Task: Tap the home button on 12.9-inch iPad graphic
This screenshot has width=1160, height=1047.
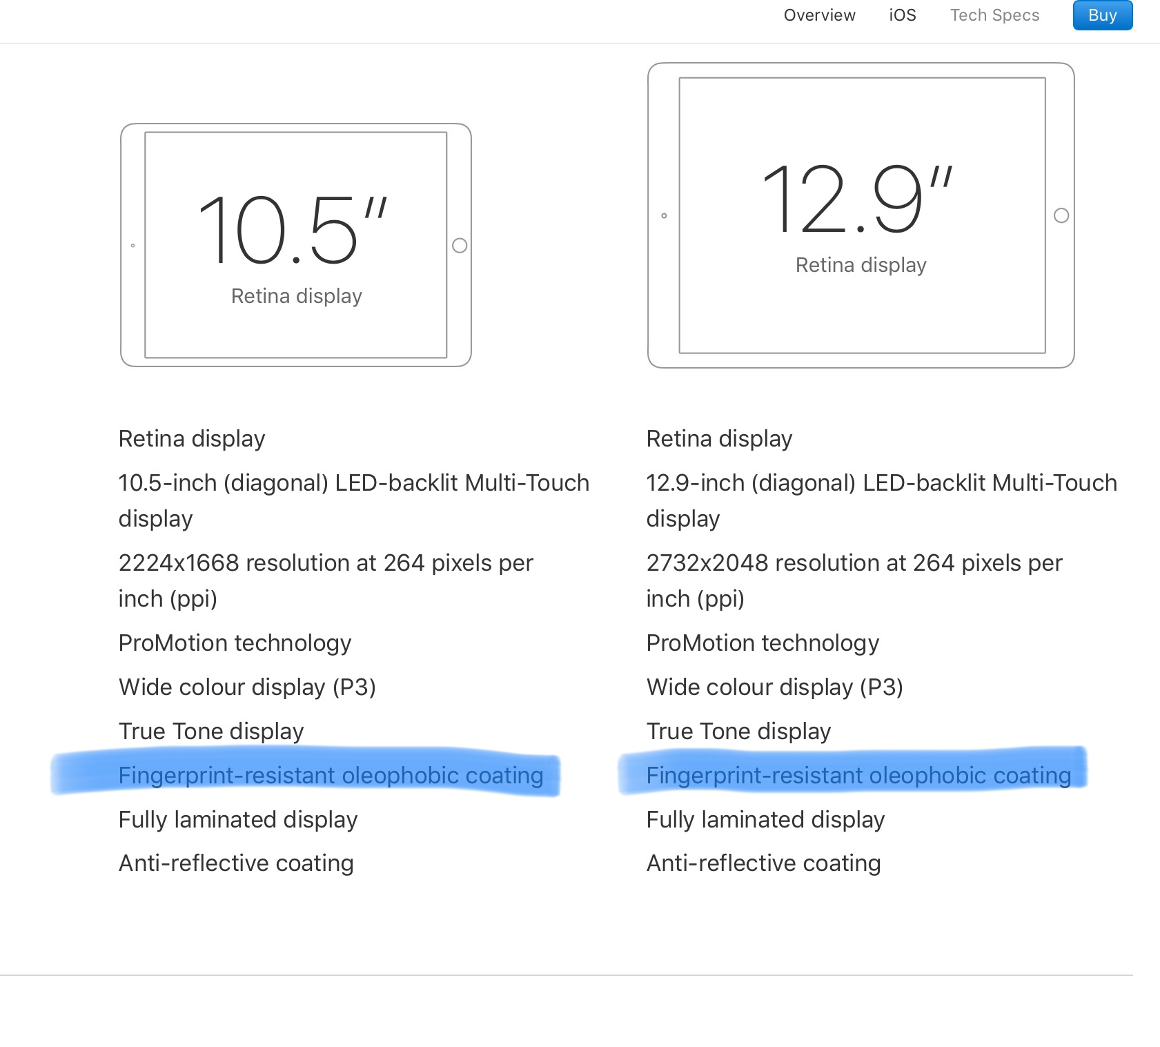Action: click(1061, 215)
